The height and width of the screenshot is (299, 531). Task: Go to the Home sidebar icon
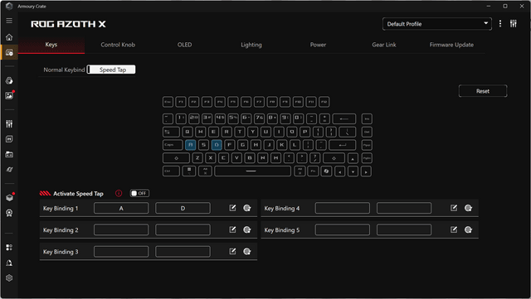click(9, 37)
